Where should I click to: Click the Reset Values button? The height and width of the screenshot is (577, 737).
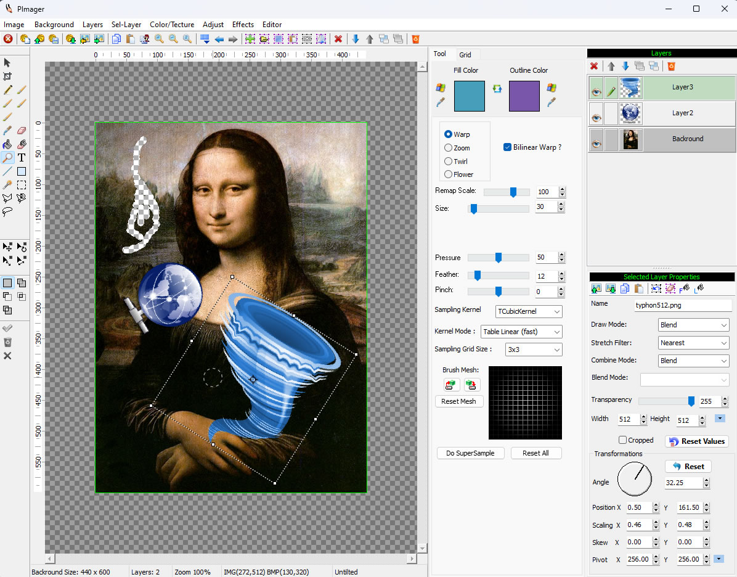pyautogui.click(x=697, y=441)
